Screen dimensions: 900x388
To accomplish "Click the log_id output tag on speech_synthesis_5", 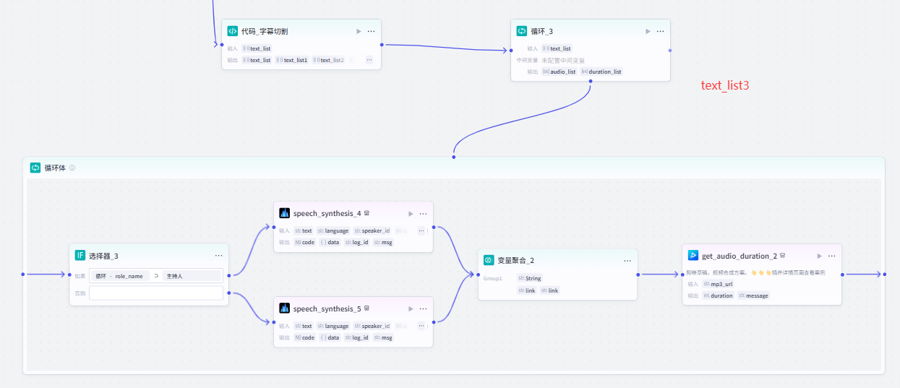I will point(357,337).
